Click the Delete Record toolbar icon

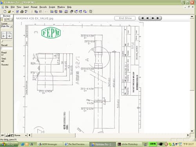point(61,11)
